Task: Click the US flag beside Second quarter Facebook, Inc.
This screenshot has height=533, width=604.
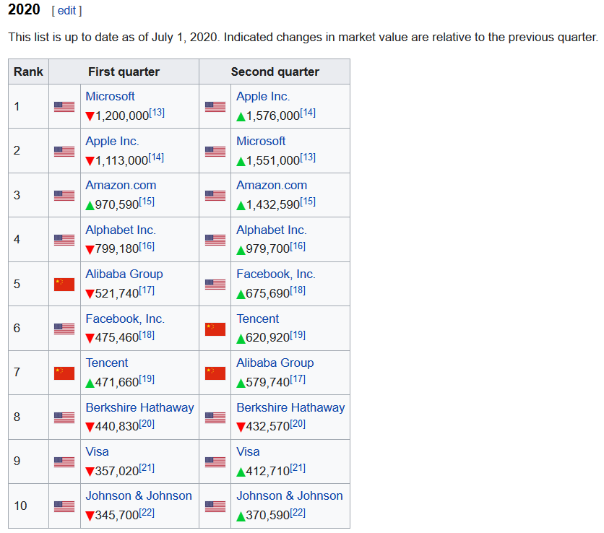Action: (215, 285)
